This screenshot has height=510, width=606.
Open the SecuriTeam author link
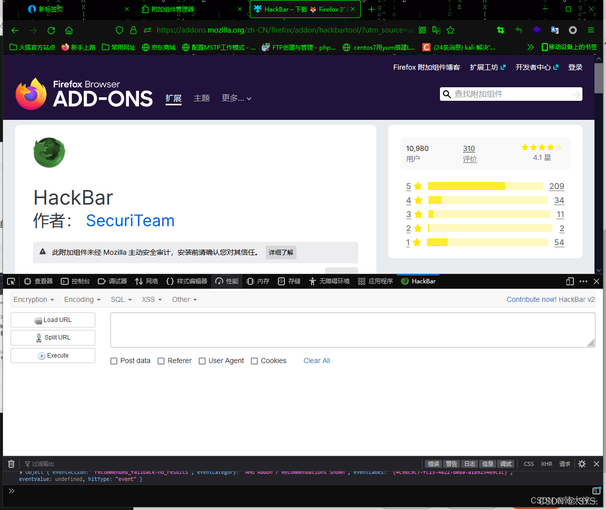[130, 221]
